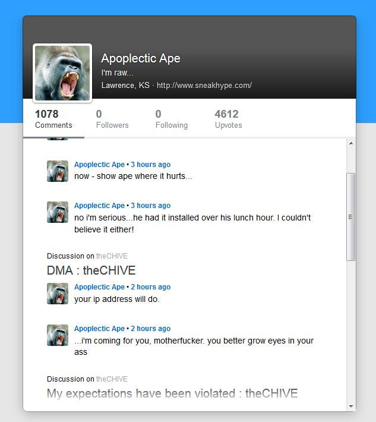Open '3 hours ago' timestamp on 'show ape' comment
376x422 pixels.
pyautogui.click(x=151, y=165)
